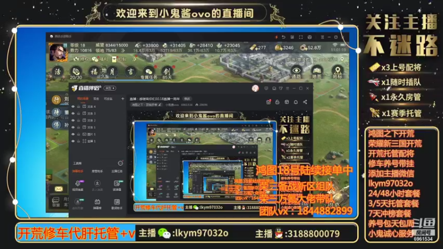Click the gift box icon with red dot
The width and height of the screenshot is (443, 249).
(x=269, y=102)
